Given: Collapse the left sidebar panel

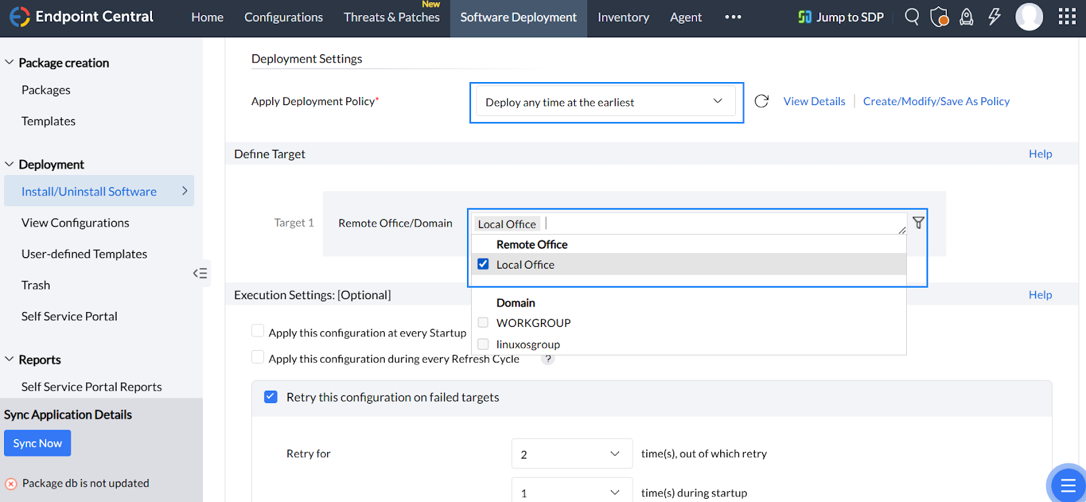Looking at the screenshot, I should (x=200, y=273).
